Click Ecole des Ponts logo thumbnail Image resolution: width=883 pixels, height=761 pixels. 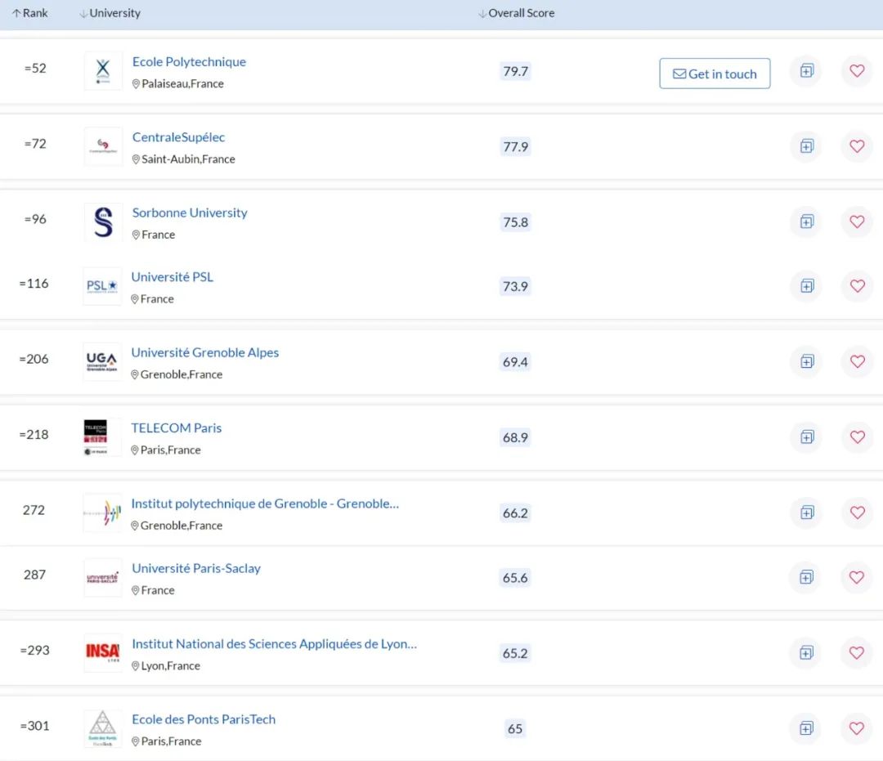[102, 727]
